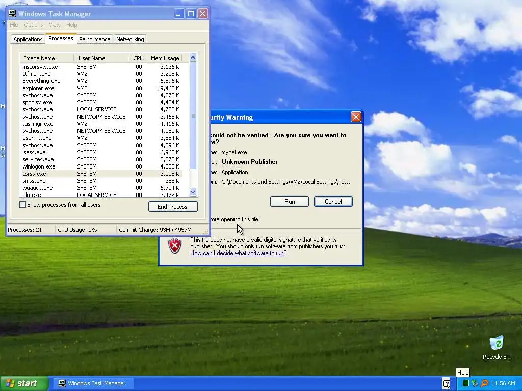This screenshot has height=391, width=522.
Task: Select the ctfmon.exe process
Action: pos(101,74)
